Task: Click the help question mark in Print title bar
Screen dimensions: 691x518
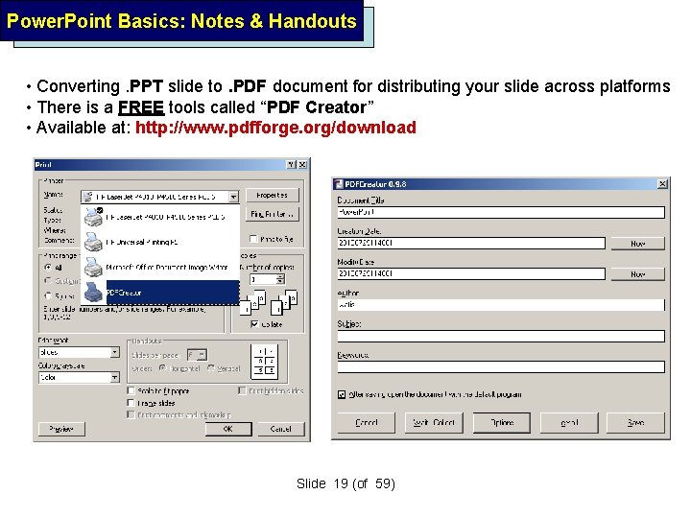Action: tap(292, 164)
